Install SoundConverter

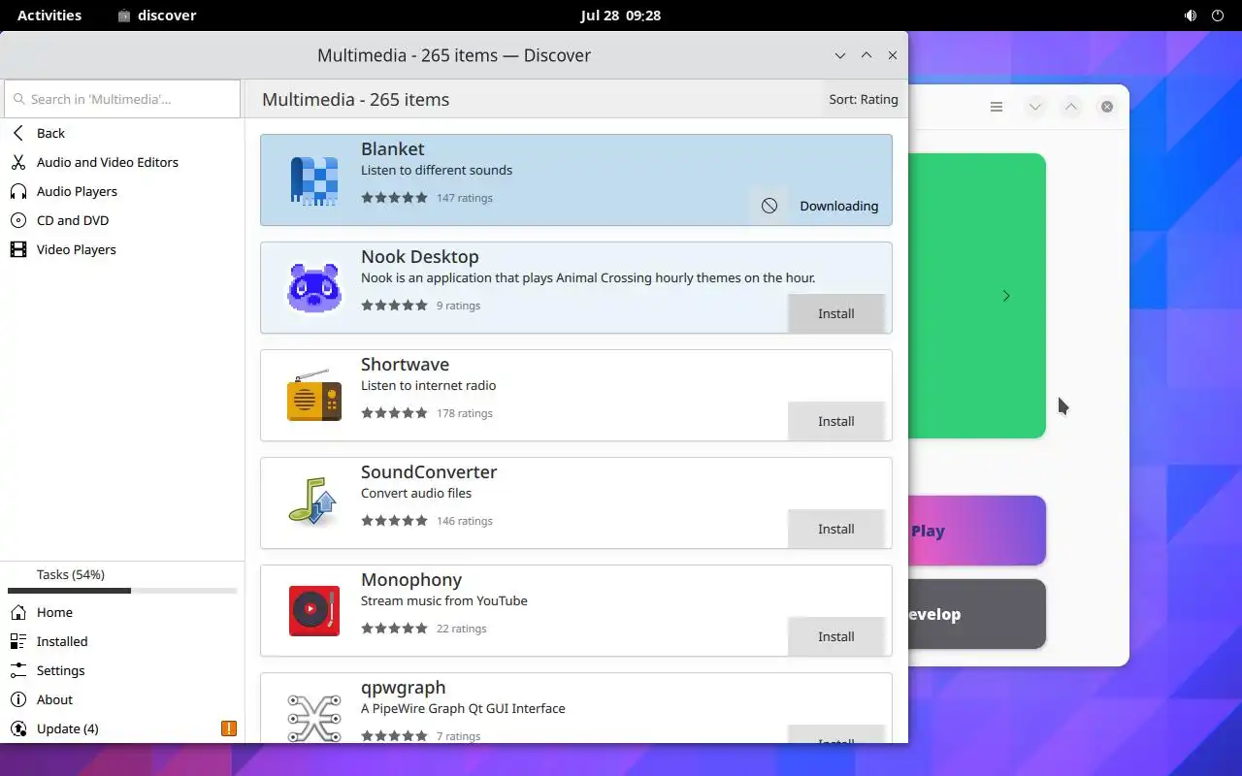[835, 529]
